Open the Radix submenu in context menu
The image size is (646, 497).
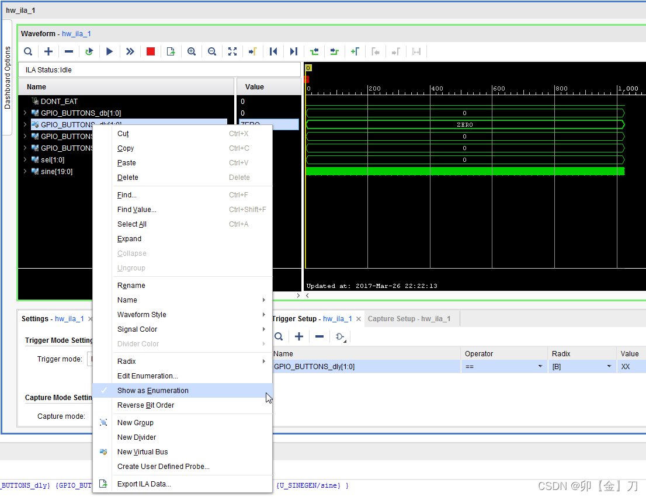[127, 362]
